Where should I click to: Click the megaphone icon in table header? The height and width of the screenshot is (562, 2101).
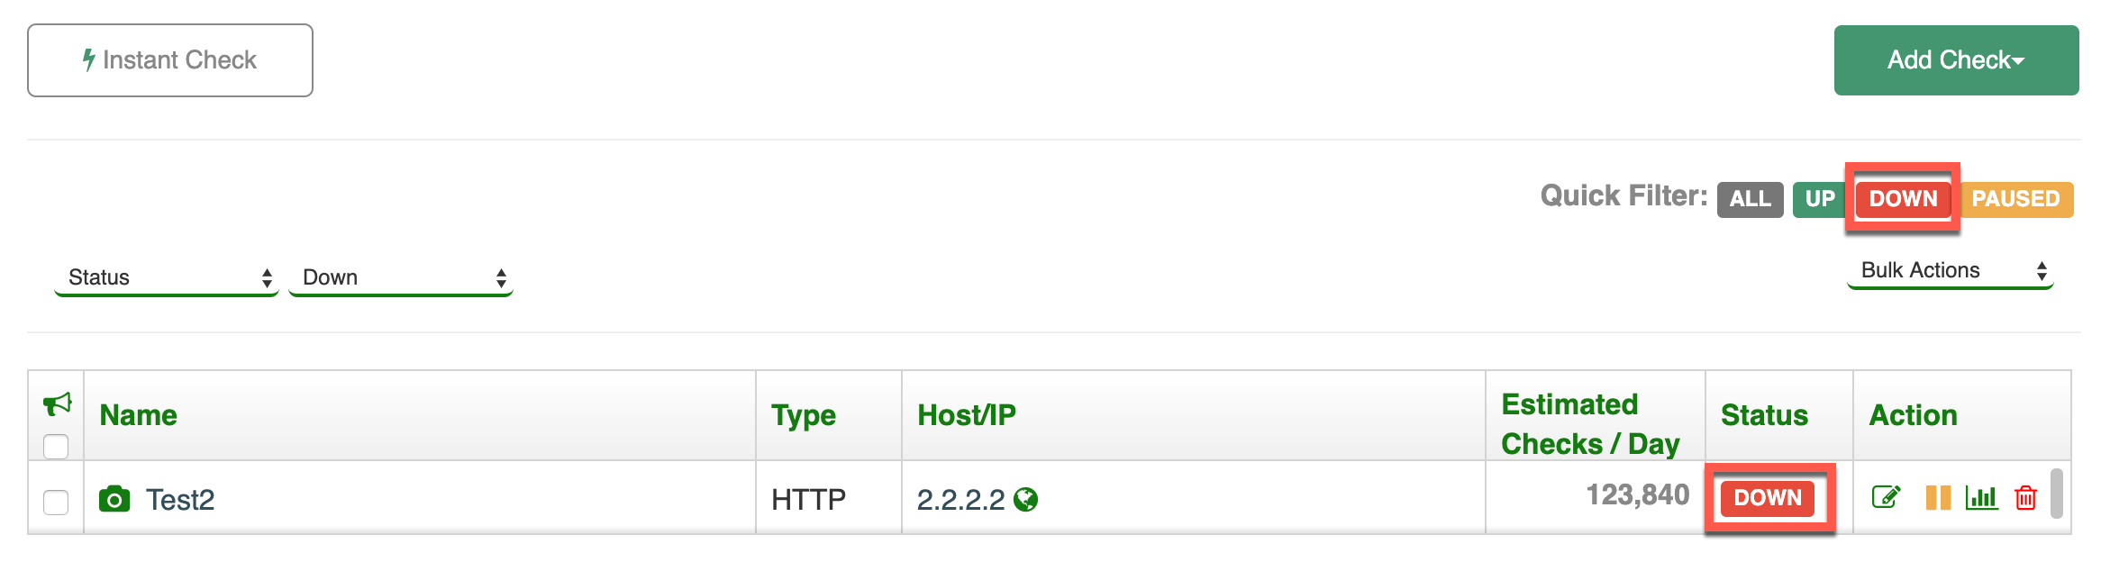coord(58,403)
